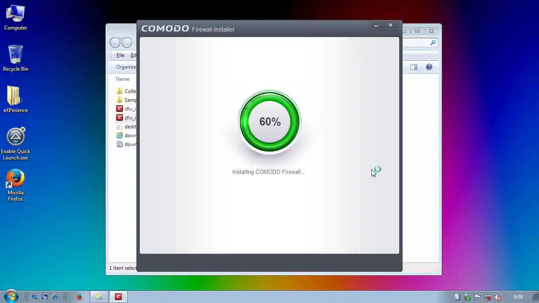The height and width of the screenshot is (303, 539).
Task: Open Explorer Help question mark icon
Action: (429, 67)
